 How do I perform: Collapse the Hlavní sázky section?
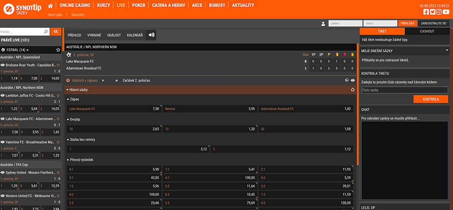pos(68,90)
